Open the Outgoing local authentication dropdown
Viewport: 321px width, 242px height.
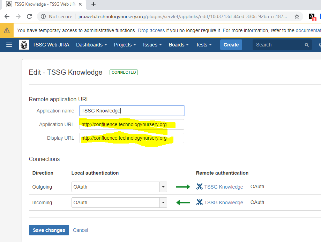click(119, 187)
